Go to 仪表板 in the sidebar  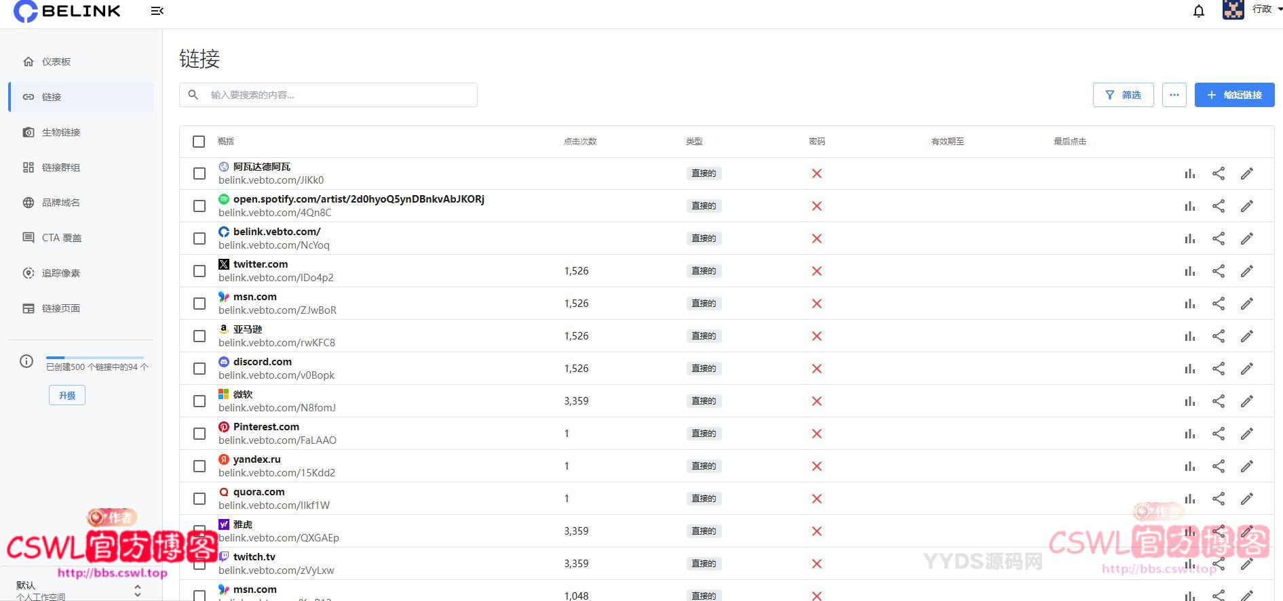pyautogui.click(x=56, y=62)
